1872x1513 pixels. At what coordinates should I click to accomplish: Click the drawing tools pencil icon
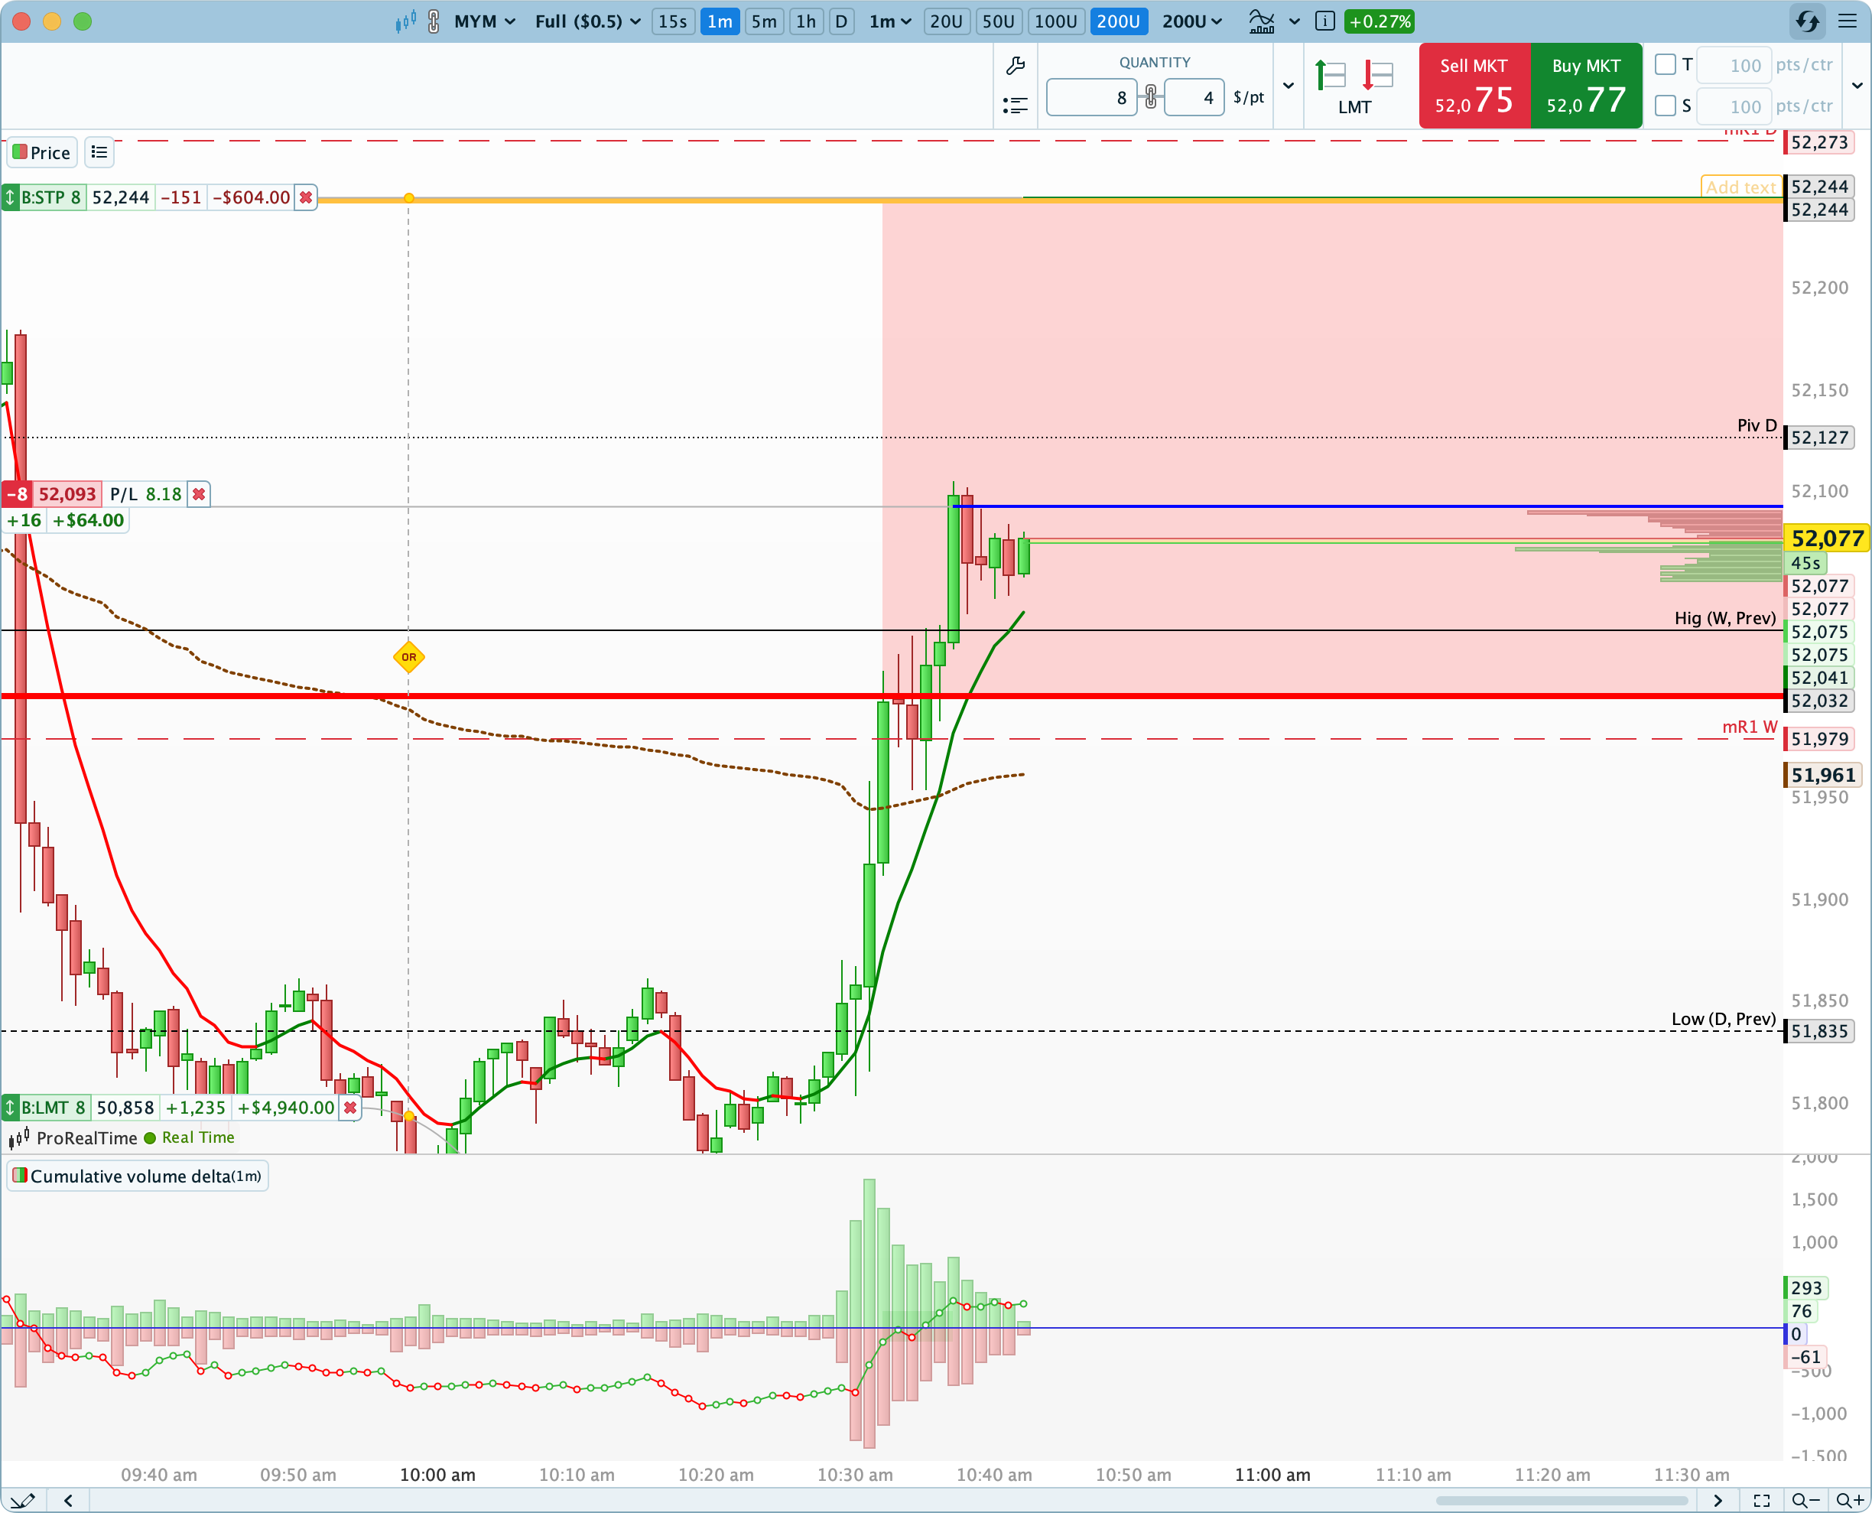[x=21, y=1500]
